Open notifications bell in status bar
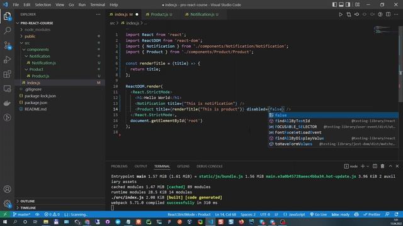The image size is (403, 226). (396, 215)
